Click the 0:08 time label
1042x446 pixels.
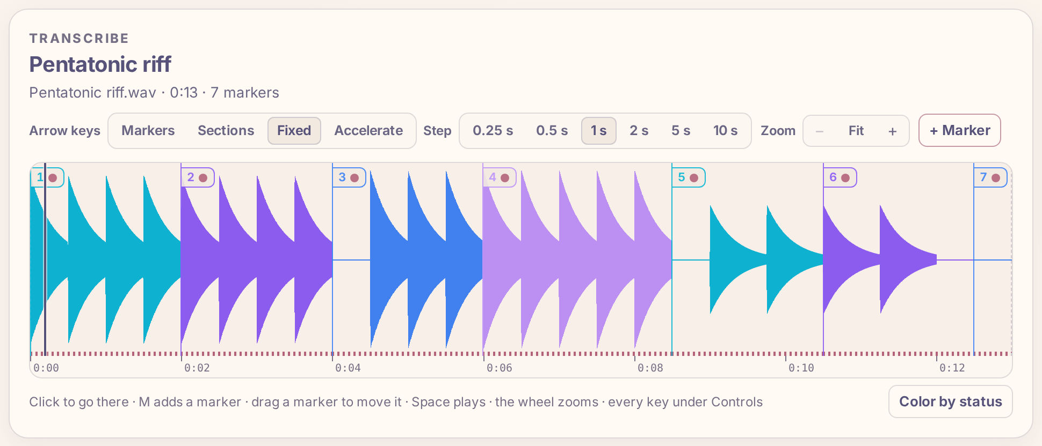pyautogui.click(x=650, y=368)
